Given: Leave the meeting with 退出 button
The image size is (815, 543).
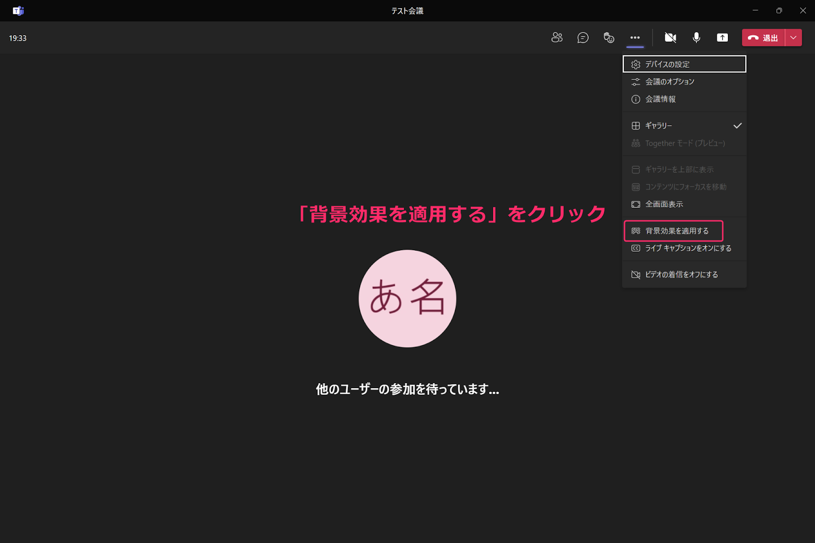Looking at the screenshot, I should click(763, 38).
